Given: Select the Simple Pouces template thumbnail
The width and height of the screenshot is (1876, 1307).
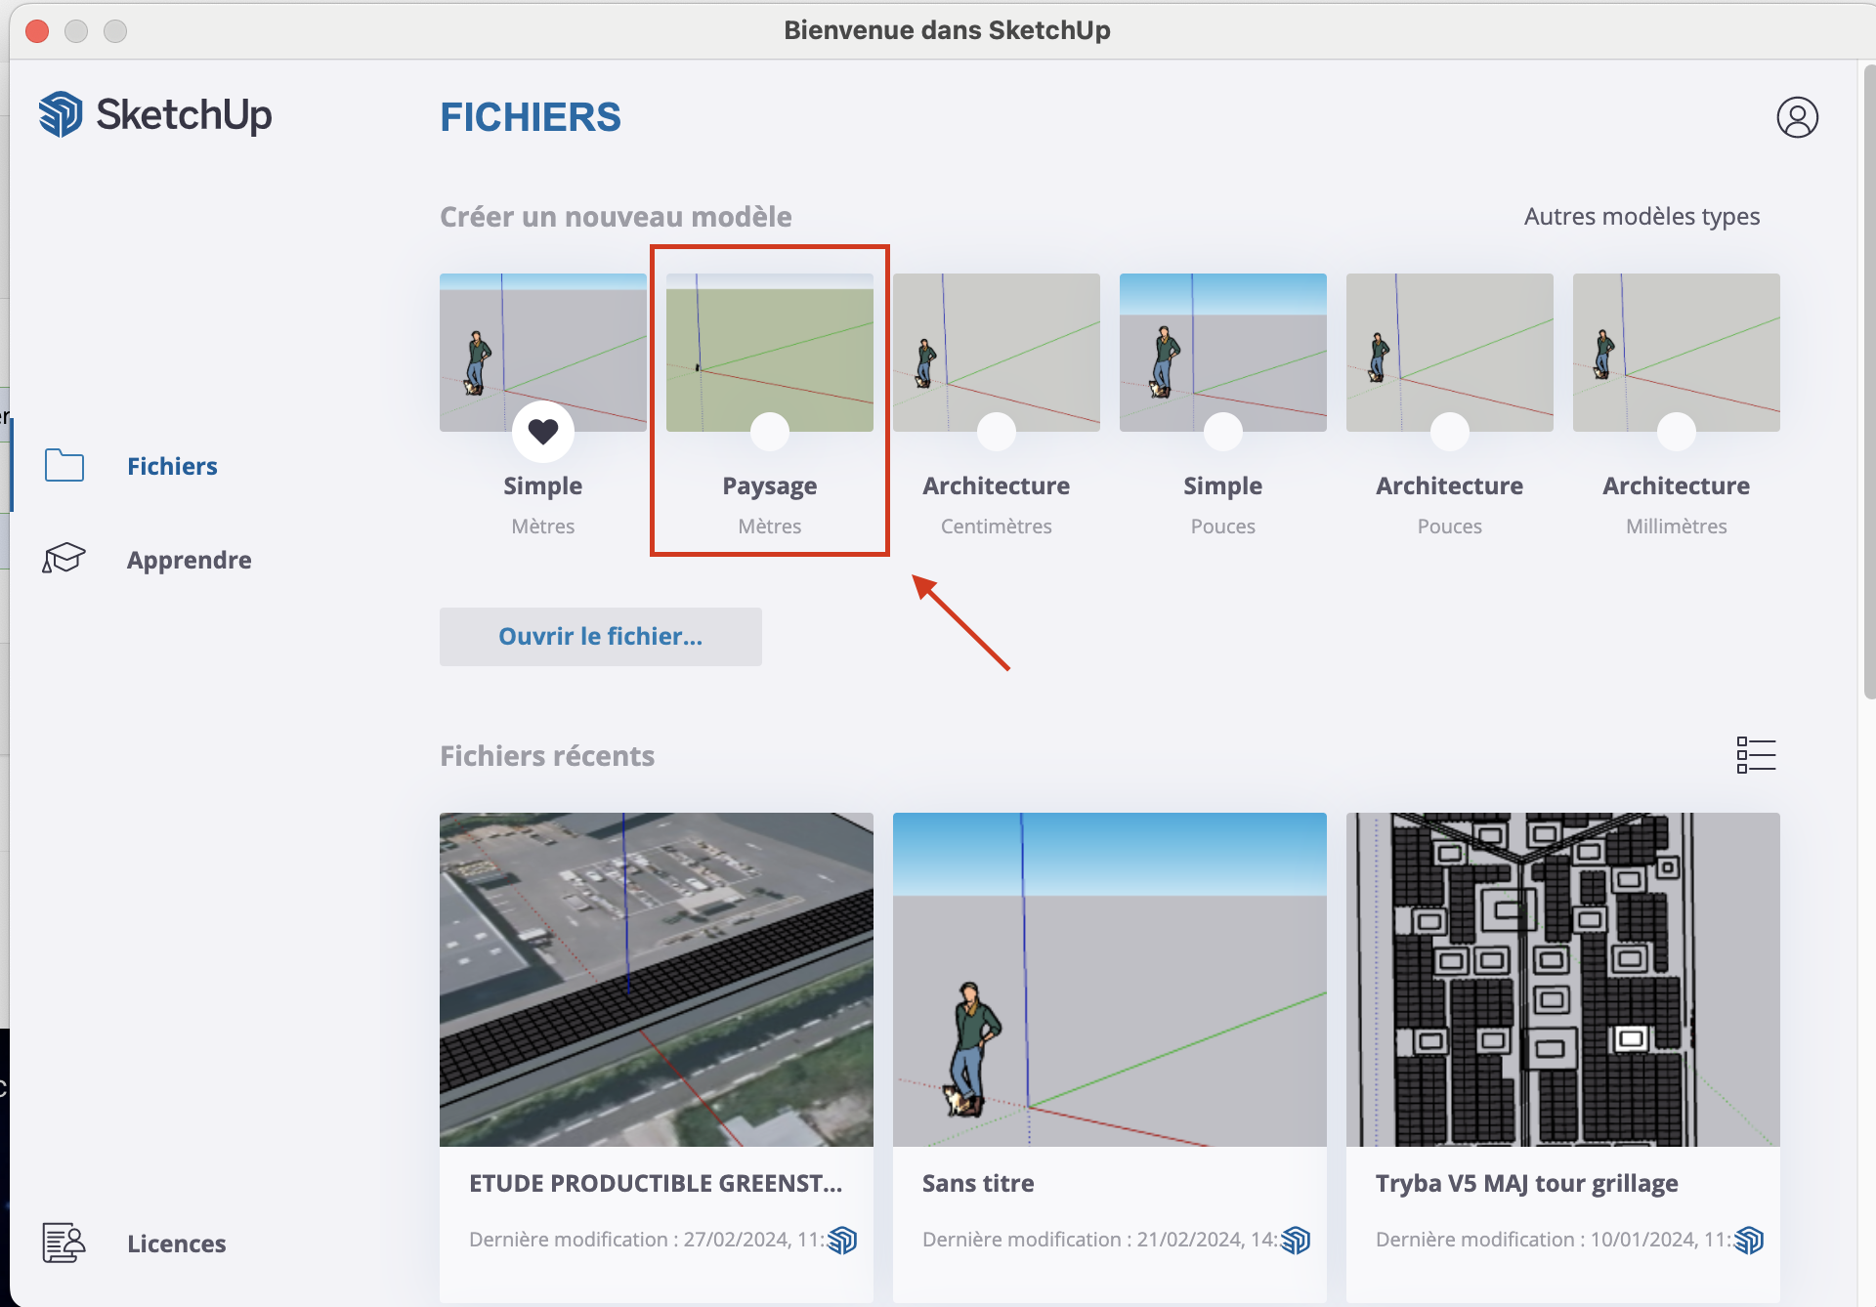Looking at the screenshot, I should point(1223,353).
